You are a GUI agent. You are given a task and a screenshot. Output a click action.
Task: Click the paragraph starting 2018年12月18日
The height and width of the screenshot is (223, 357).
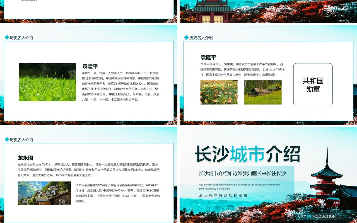click(243, 69)
